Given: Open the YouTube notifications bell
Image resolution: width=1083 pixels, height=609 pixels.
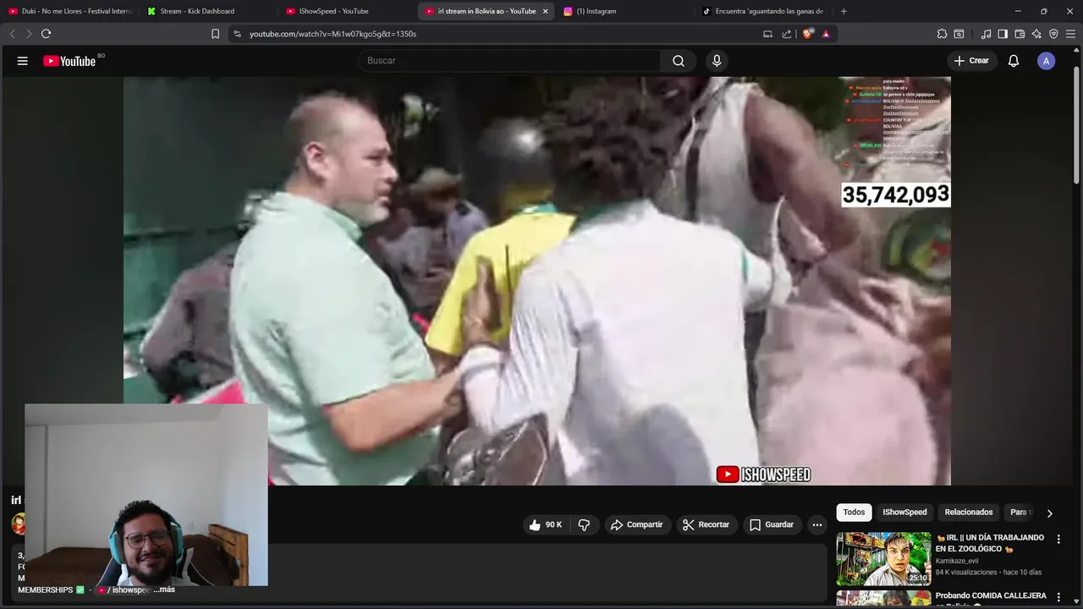Looking at the screenshot, I should click(1014, 61).
